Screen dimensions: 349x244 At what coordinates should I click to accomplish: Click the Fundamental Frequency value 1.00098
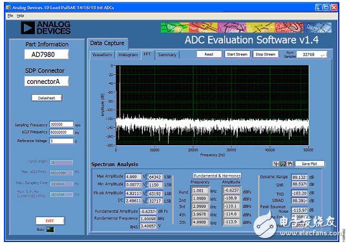pyautogui.click(x=148, y=219)
